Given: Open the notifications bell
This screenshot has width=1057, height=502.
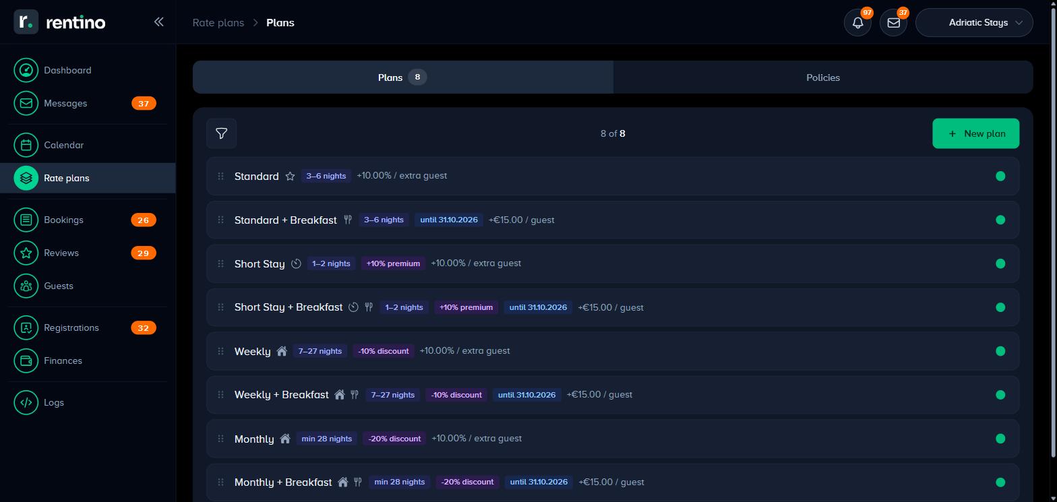Looking at the screenshot, I should 857,22.
